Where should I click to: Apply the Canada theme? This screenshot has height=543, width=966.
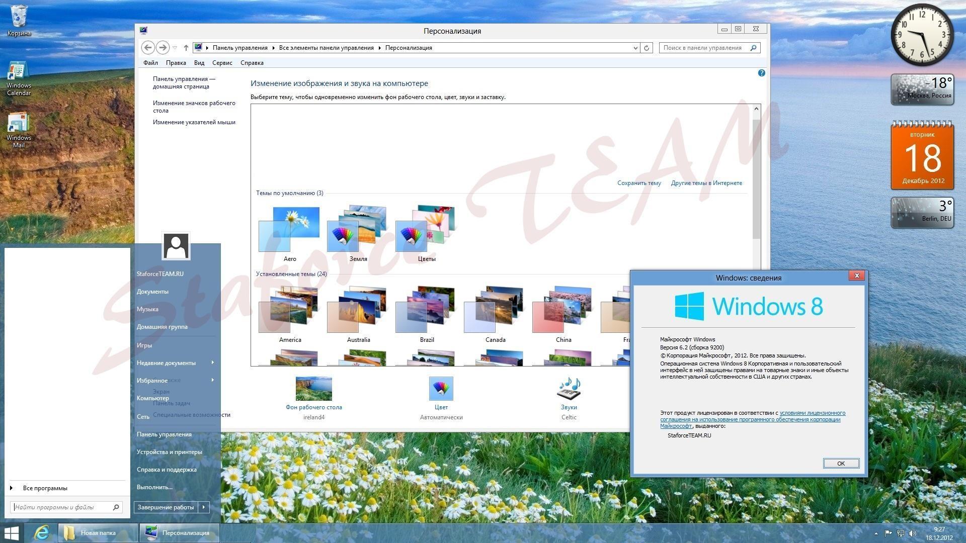[495, 315]
